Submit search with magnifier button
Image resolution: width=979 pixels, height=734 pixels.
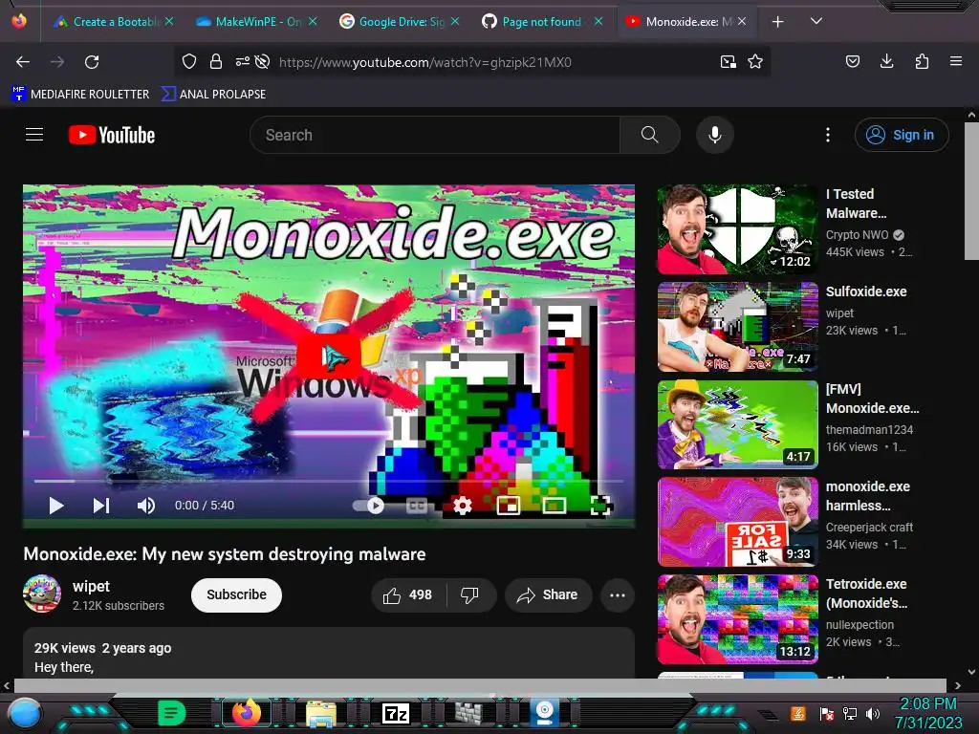click(649, 135)
